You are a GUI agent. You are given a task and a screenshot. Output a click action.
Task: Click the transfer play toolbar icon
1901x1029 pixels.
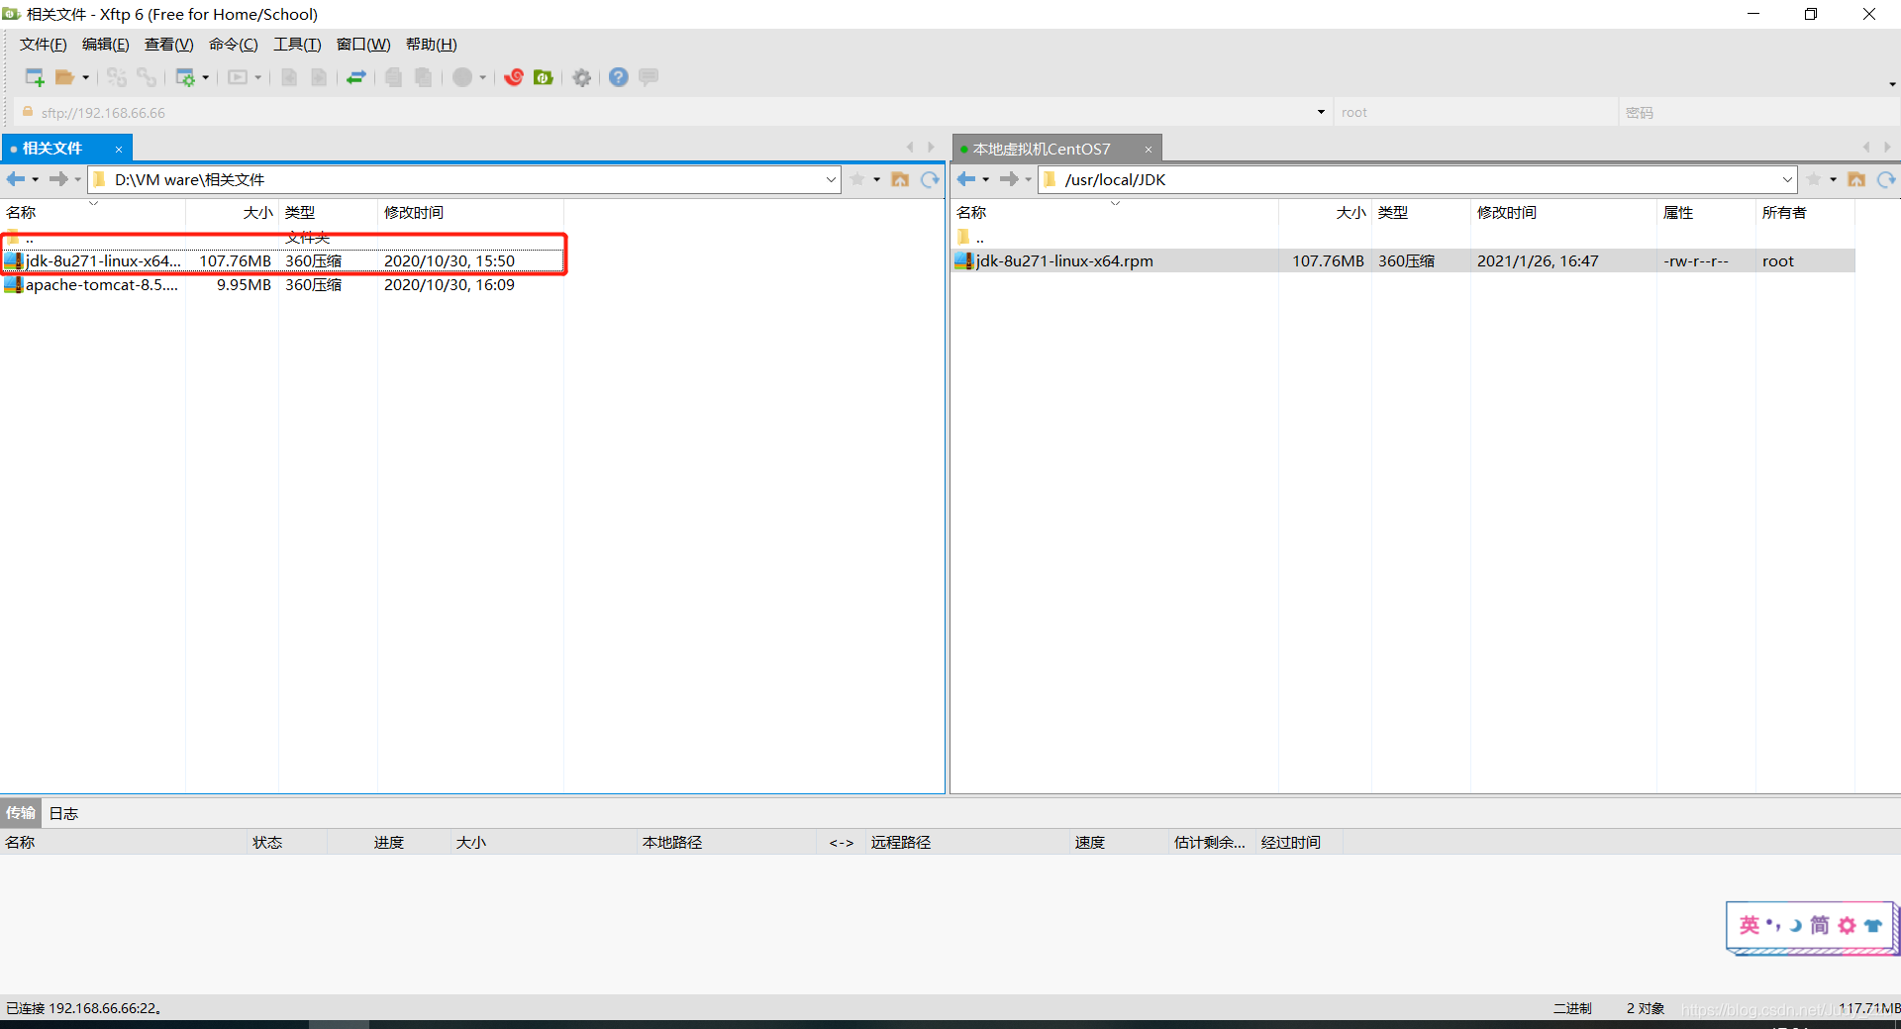pyautogui.click(x=238, y=77)
